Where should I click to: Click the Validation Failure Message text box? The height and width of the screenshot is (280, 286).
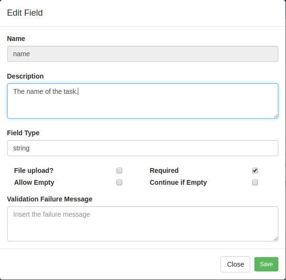coord(143,224)
